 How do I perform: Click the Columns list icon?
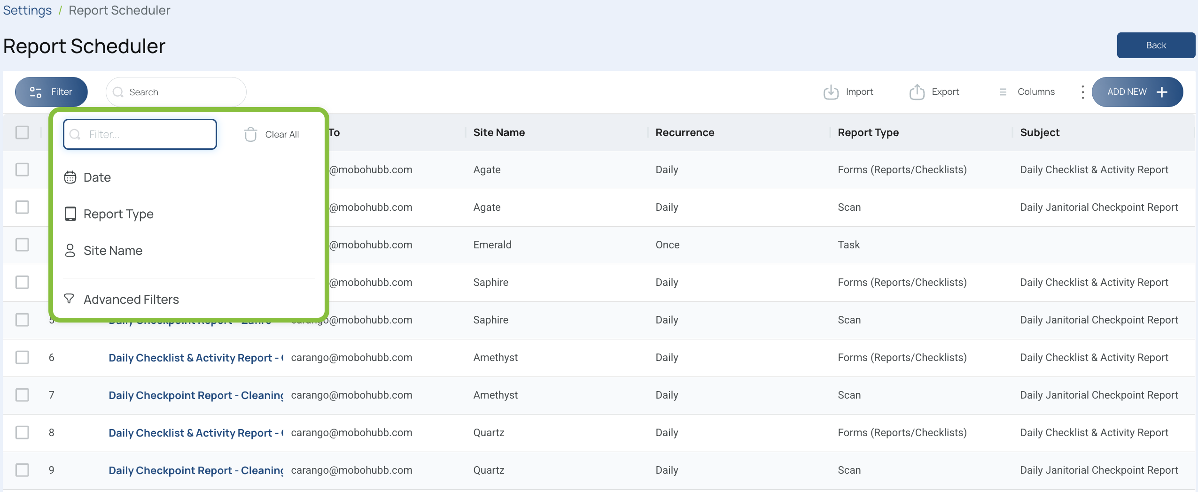point(1003,92)
